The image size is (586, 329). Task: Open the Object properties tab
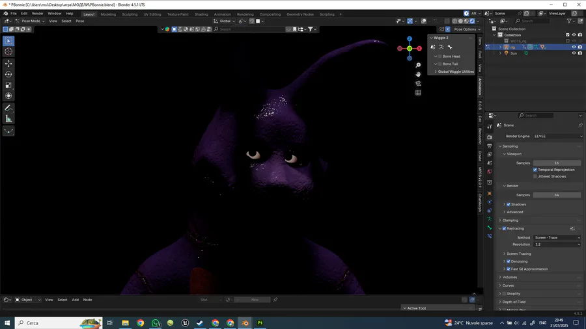pyautogui.click(x=490, y=194)
